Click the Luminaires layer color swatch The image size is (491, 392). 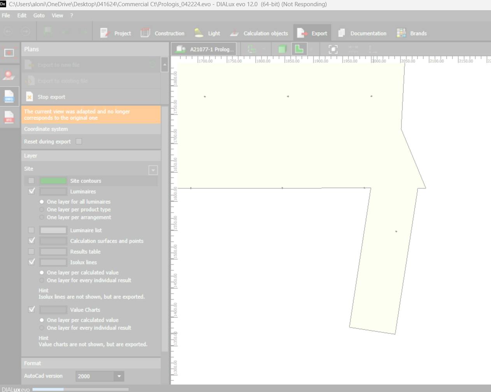[x=53, y=191]
